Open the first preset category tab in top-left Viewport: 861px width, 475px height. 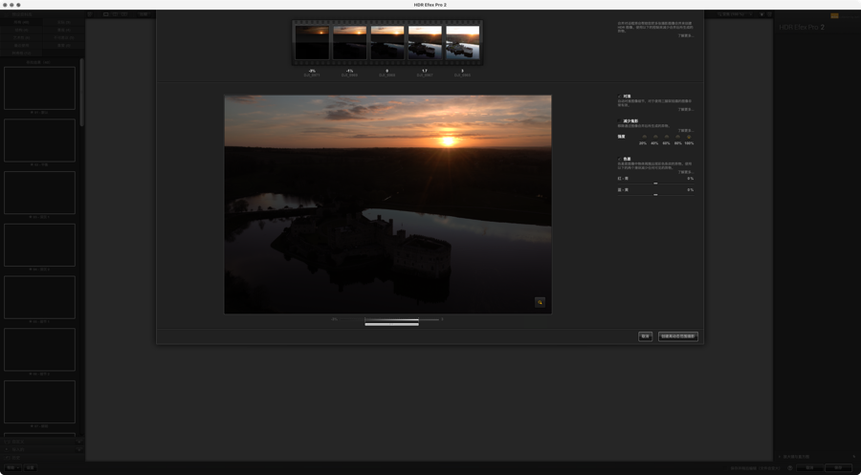click(x=21, y=23)
